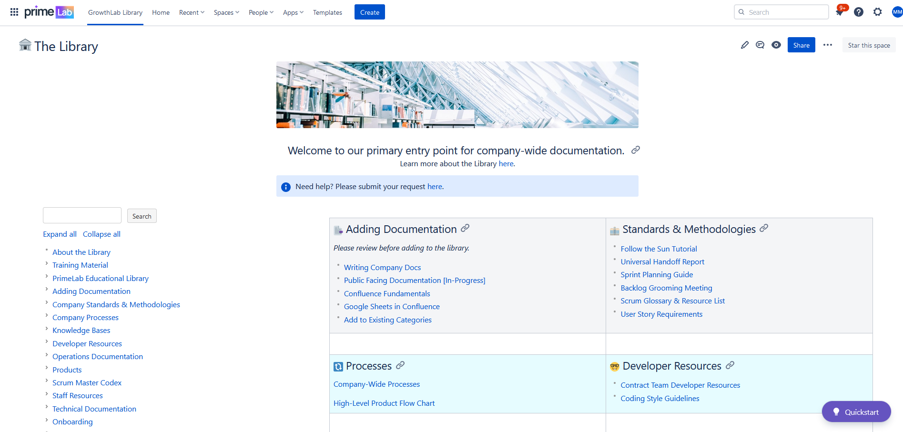This screenshot has width=903, height=432.
Task: Click Expand all link
Action: coord(60,234)
